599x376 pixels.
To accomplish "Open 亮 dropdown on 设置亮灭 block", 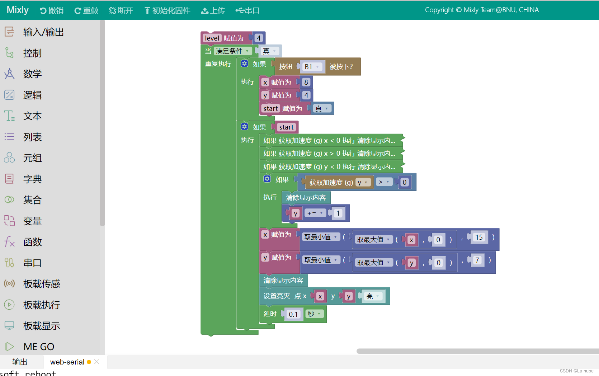I will click(374, 296).
